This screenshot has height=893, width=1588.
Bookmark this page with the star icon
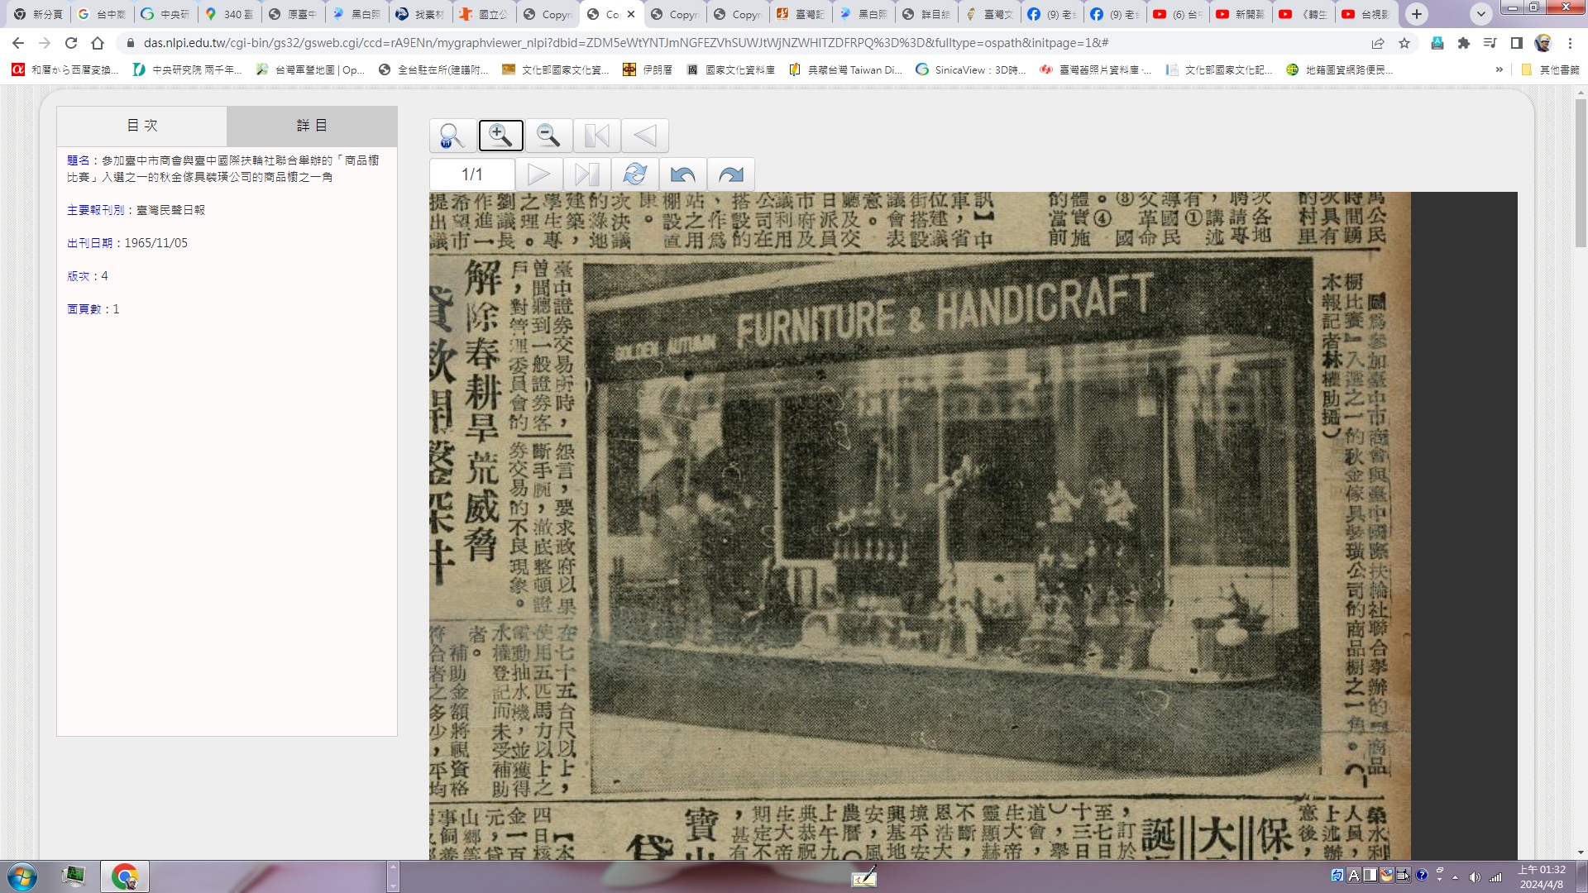click(x=1404, y=43)
